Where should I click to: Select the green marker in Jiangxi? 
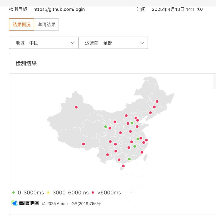pyautogui.click(x=135, y=147)
